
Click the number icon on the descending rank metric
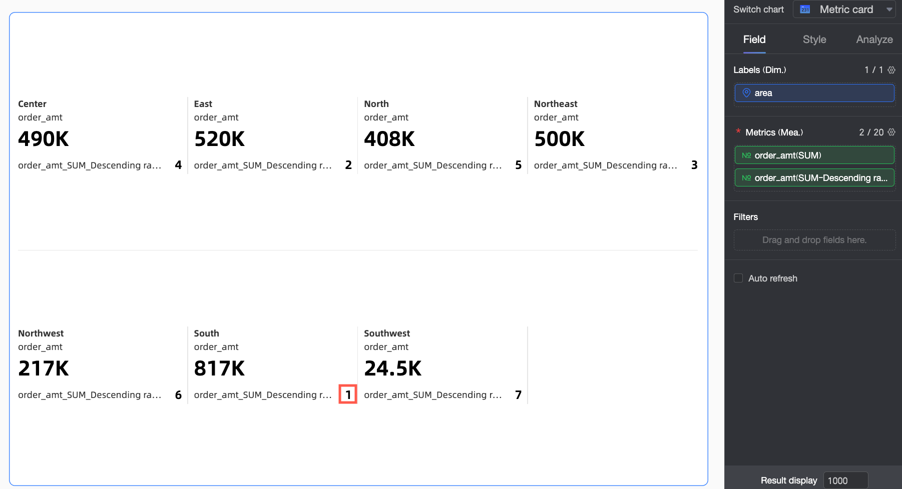click(x=746, y=178)
